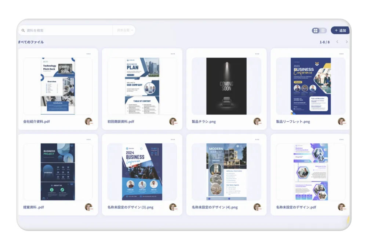Open the Coming Soon 製品チラシ thumbnail
This screenshot has width=367, height=239.
[x=226, y=86]
